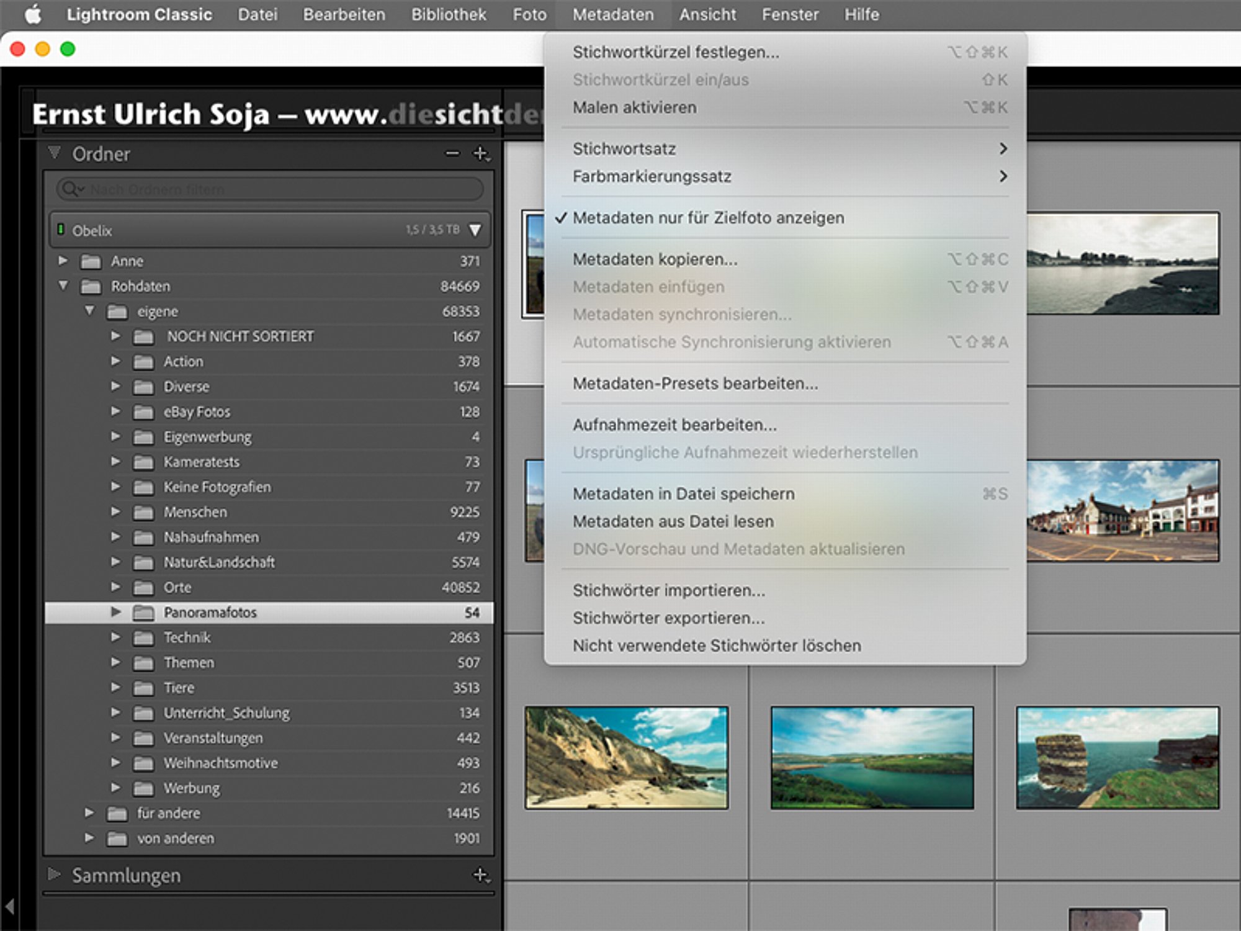Open the Obelix volume dropdown arrow
Image resolution: width=1241 pixels, height=931 pixels.
475,230
